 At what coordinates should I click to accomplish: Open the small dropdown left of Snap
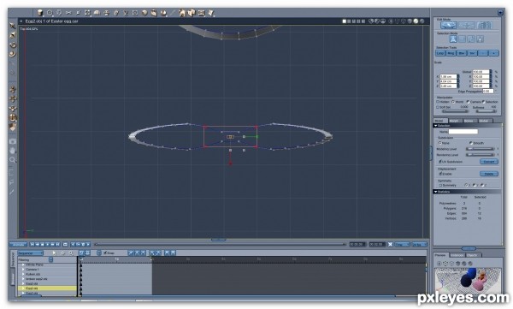pyautogui.click(x=99, y=253)
